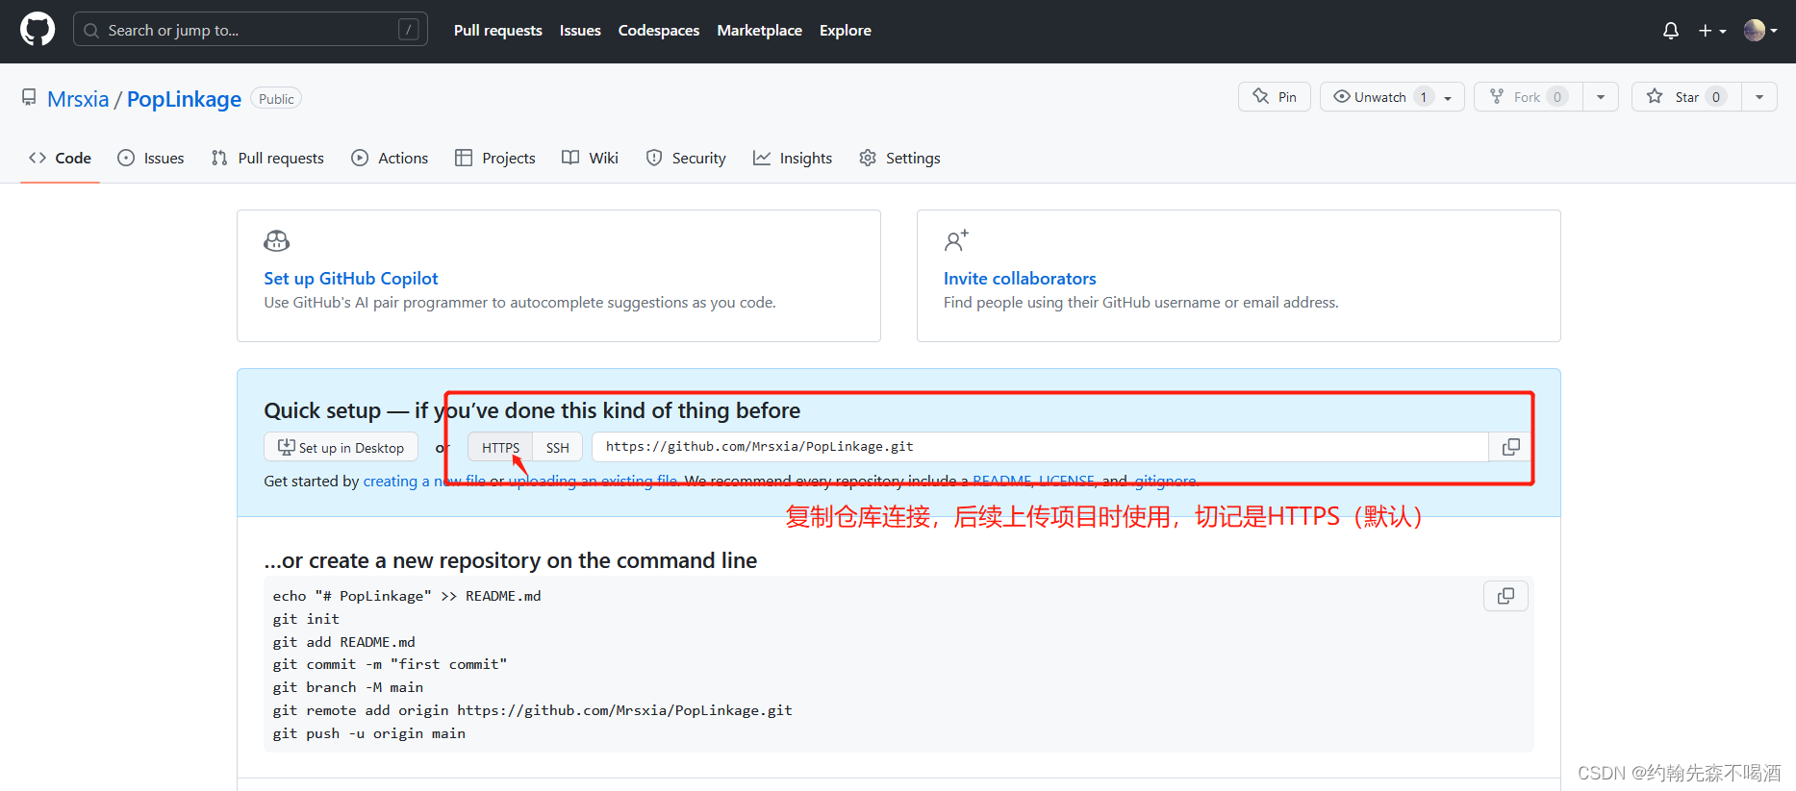This screenshot has height=791, width=1796.
Task: Click the add-person collaborators icon
Action: pyautogui.click(x=956, y=240)
